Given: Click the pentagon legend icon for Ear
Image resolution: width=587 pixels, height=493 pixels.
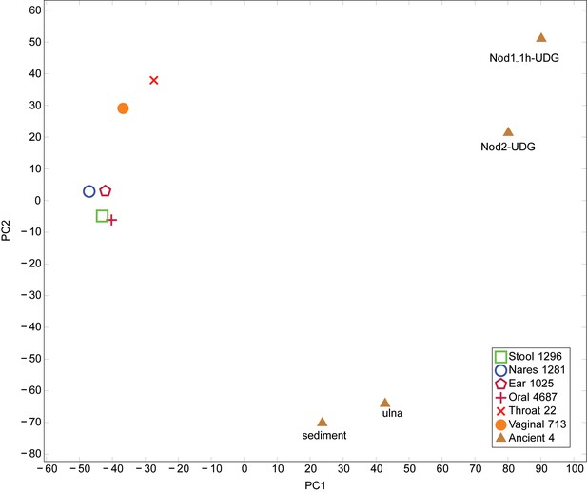Looking at the screenshot, I should 500,384.
